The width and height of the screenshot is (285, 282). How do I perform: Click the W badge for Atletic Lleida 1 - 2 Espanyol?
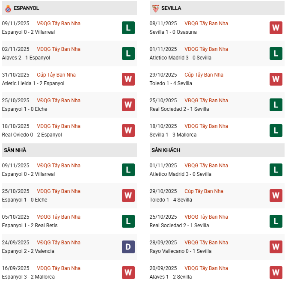128,79
